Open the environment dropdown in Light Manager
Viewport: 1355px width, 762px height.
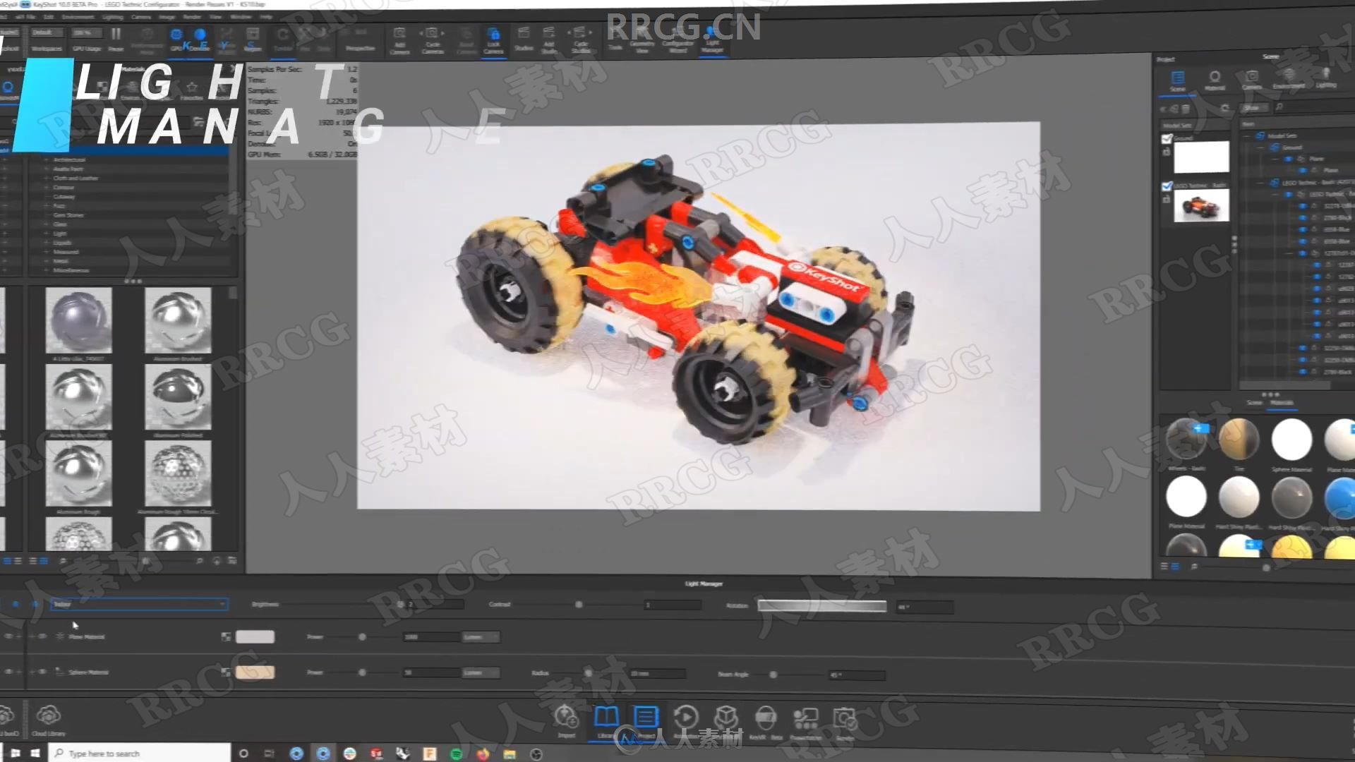point(139,604)
